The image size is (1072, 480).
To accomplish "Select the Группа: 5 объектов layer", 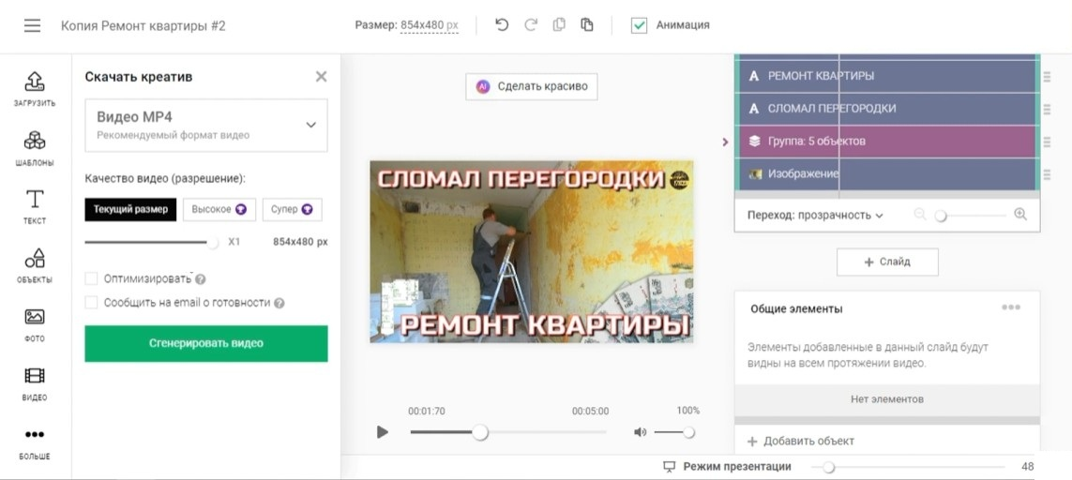I will pos(888,142).
